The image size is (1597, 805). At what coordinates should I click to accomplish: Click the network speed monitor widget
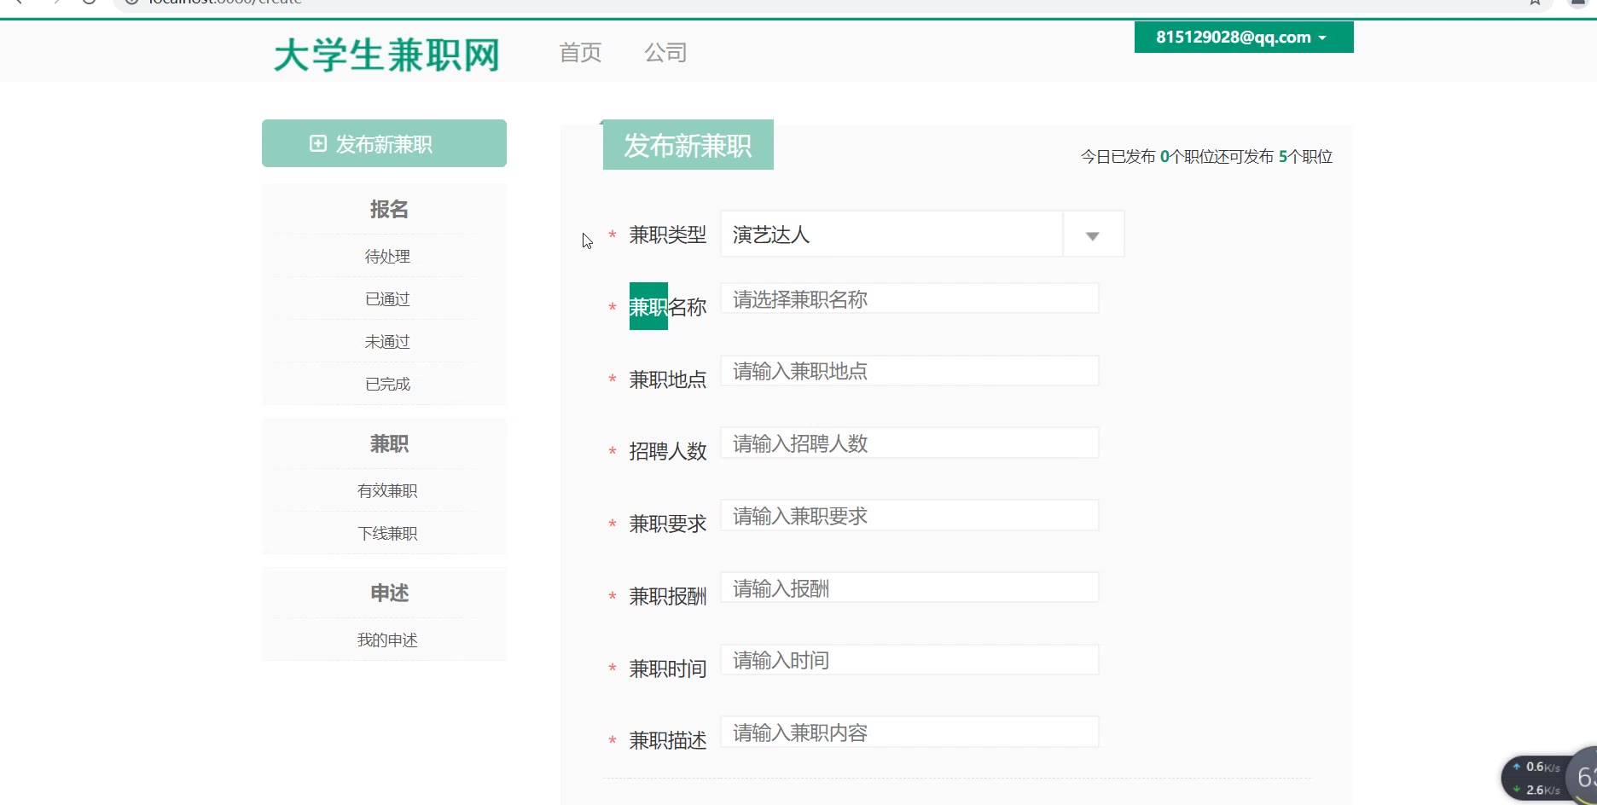[x=1548, y=778]
